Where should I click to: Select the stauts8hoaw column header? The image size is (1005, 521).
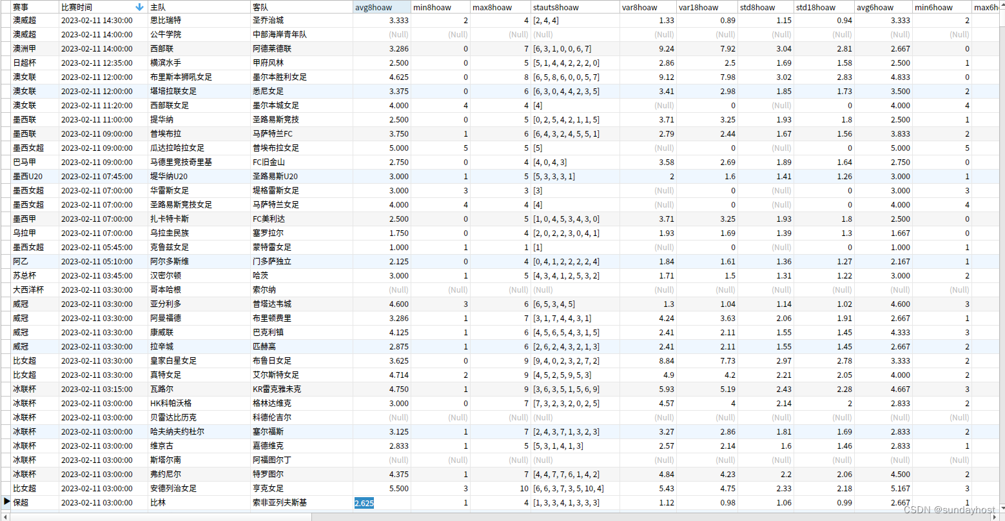[x=575, y=7]
